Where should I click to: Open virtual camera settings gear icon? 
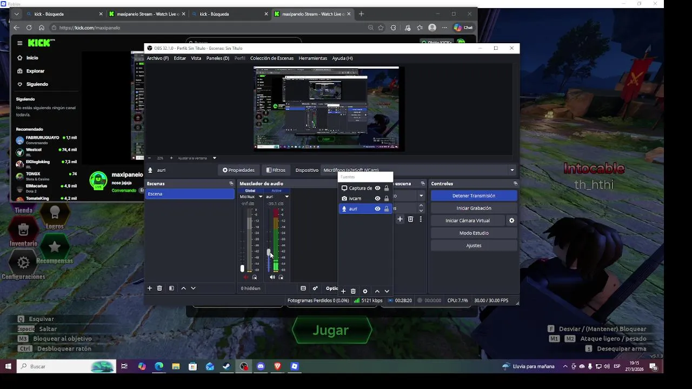(511, 220)
